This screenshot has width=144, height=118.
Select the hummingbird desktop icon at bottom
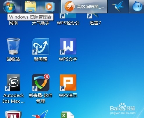tap(40, 114)
